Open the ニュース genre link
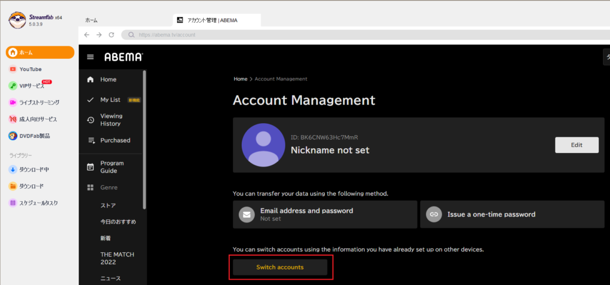 pyautogui.click(x=110, y=278)
